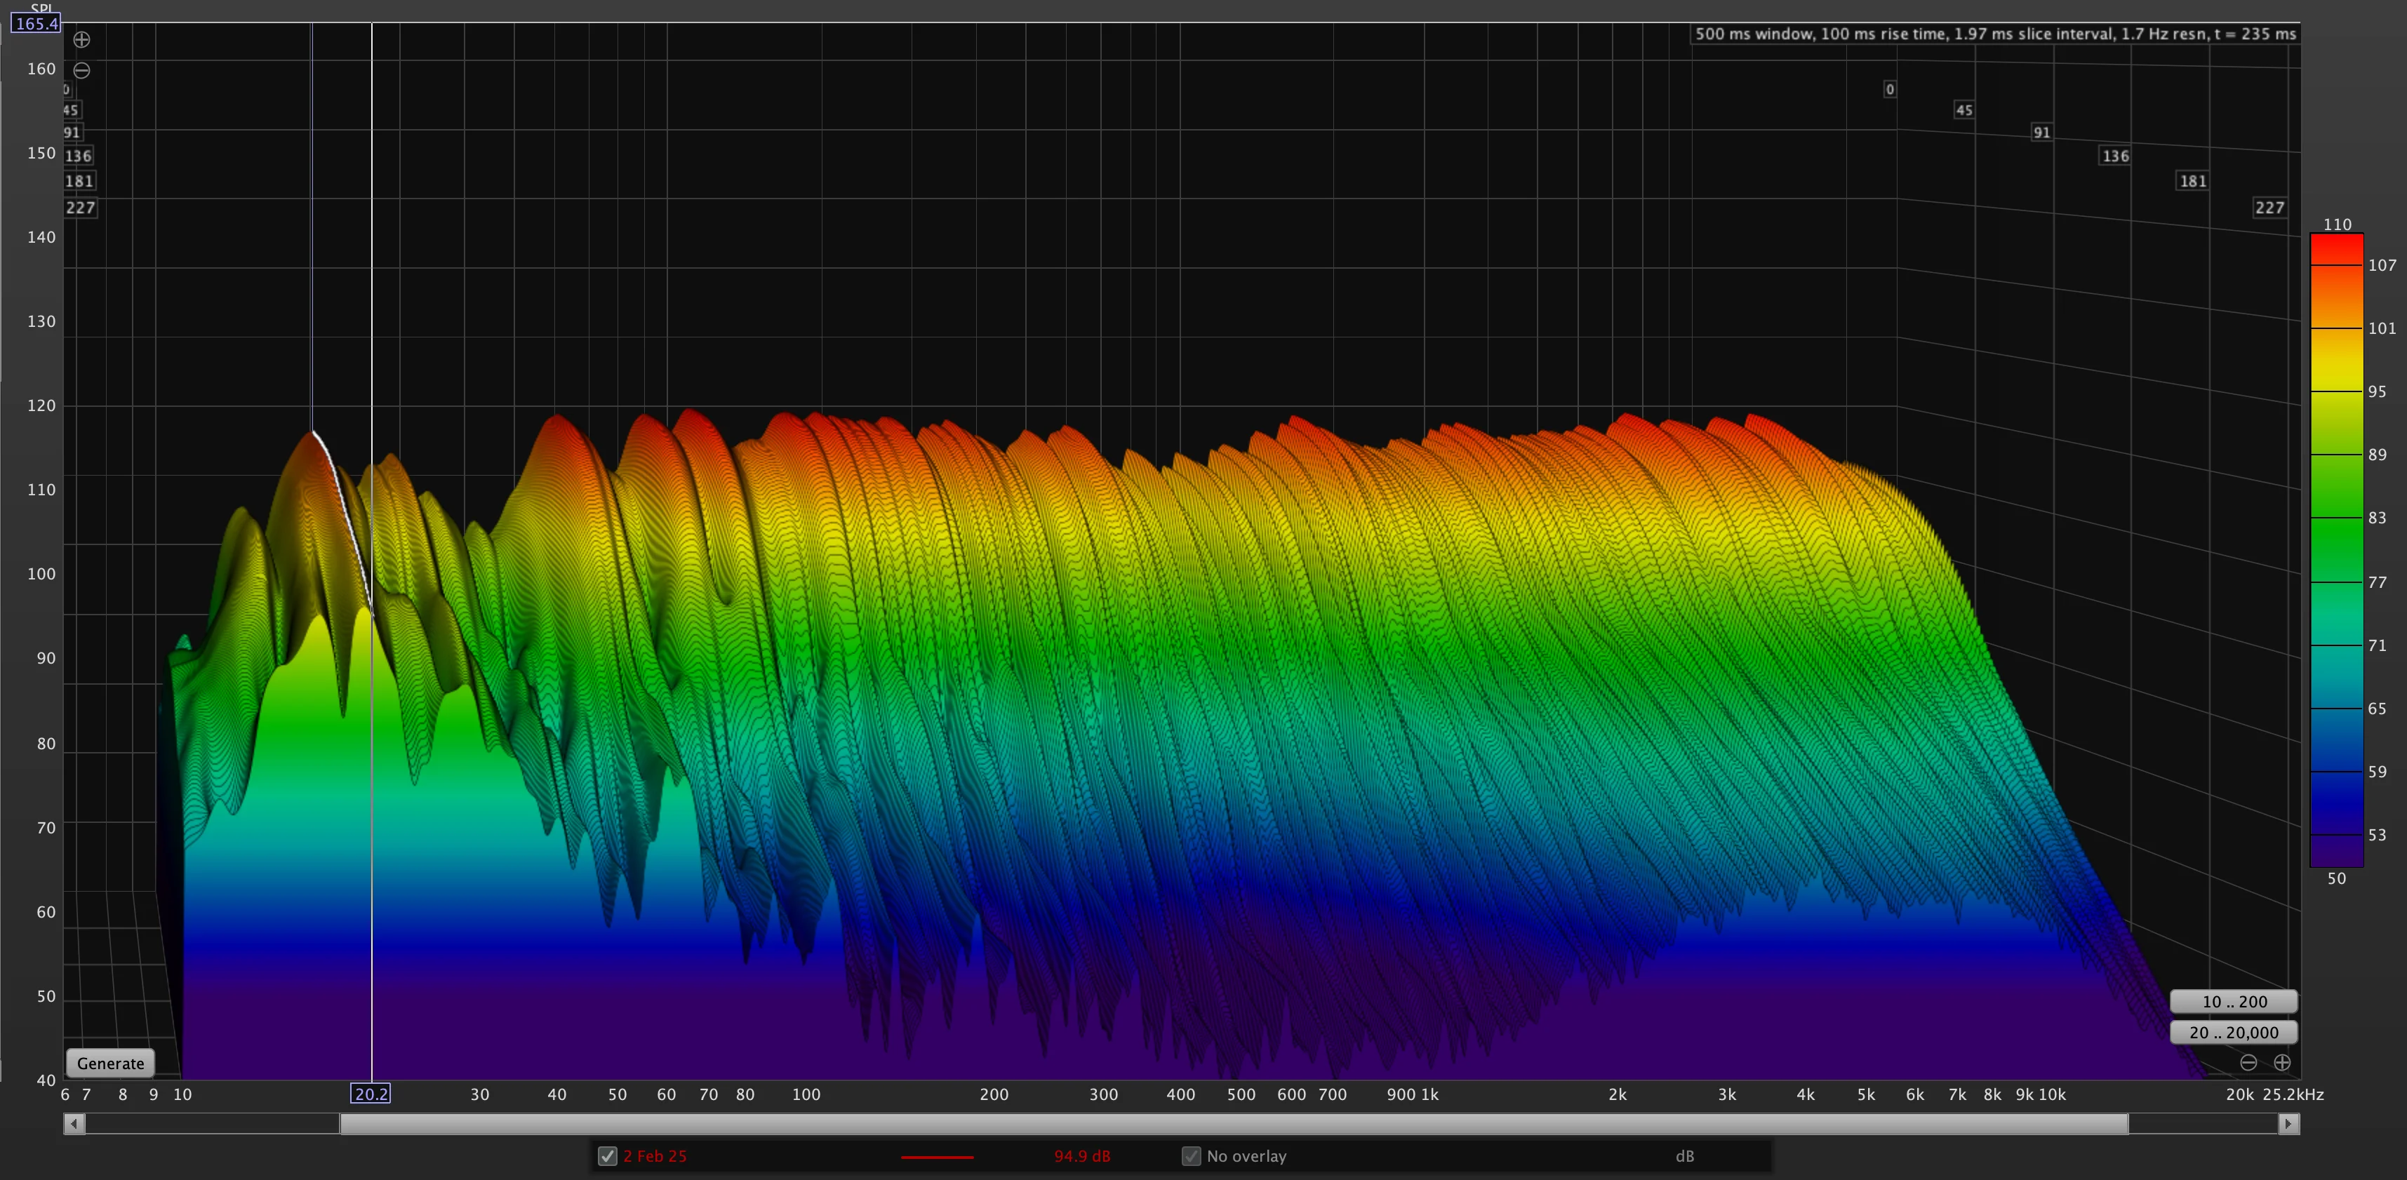Click the 20.2 frequency cursor label
Screen dimensions: 2407x1180
click(371, 1094)
